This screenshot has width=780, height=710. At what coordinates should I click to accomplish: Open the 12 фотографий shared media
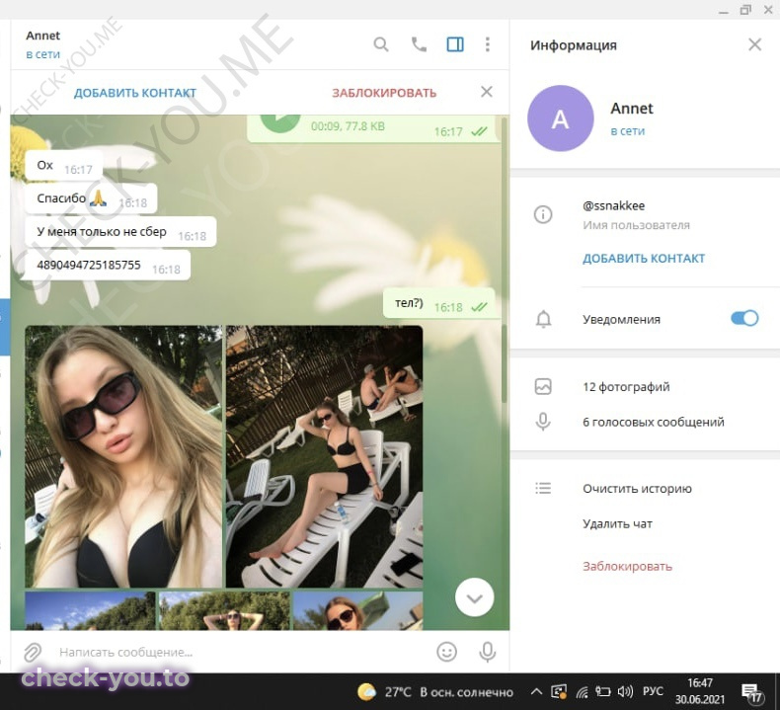(626, 386)
